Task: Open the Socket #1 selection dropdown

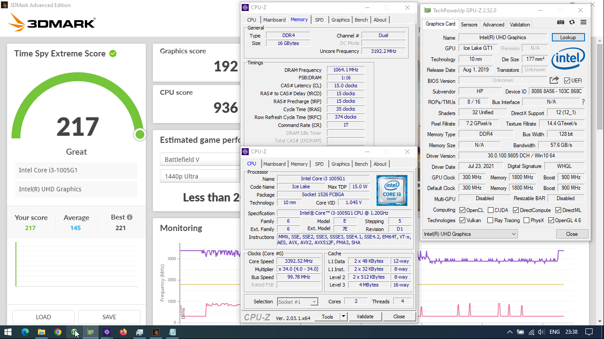Action: (297, 302)
